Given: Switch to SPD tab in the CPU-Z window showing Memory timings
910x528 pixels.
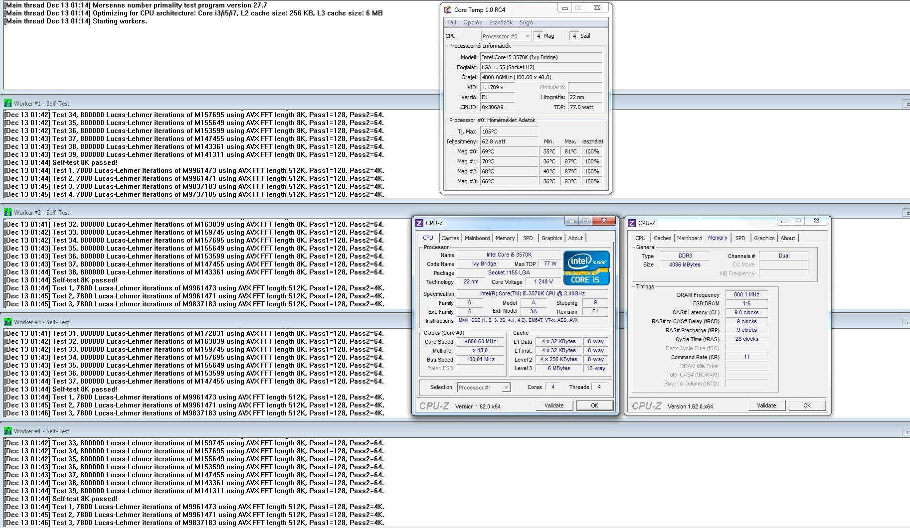Looking at the screenshot, I should (x=740, y=238).
